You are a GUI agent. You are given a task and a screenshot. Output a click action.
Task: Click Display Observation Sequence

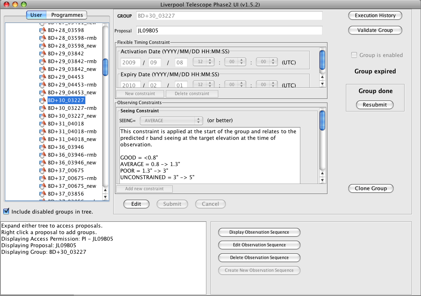click(x=259, y=232)
